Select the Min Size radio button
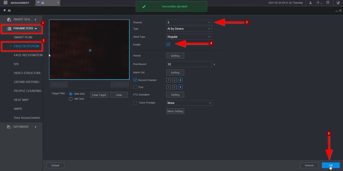 point(71,99)
